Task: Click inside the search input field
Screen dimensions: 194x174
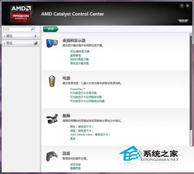Action: pos(17,29)
